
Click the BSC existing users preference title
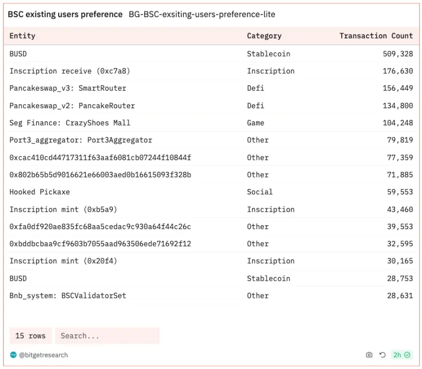pos(65,15)
